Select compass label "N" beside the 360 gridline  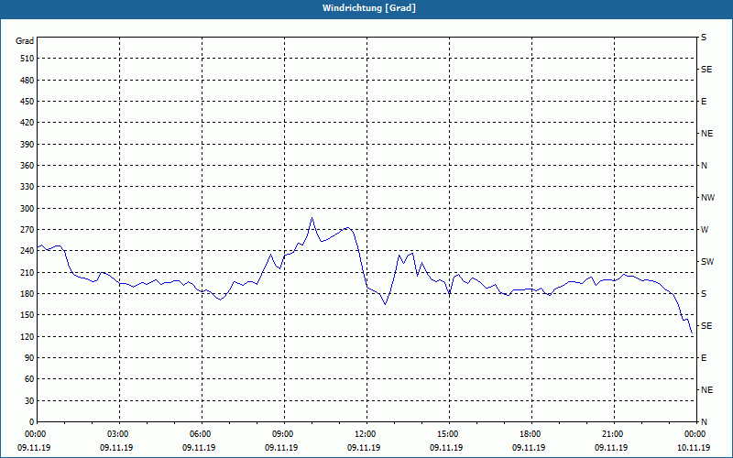pos(704,166)
